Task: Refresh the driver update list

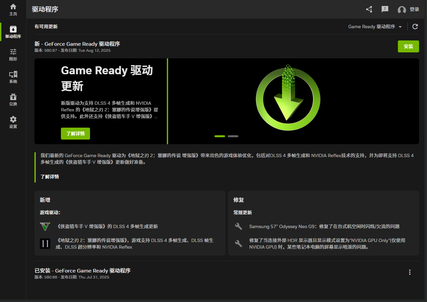Action: [x=415, y=27]
